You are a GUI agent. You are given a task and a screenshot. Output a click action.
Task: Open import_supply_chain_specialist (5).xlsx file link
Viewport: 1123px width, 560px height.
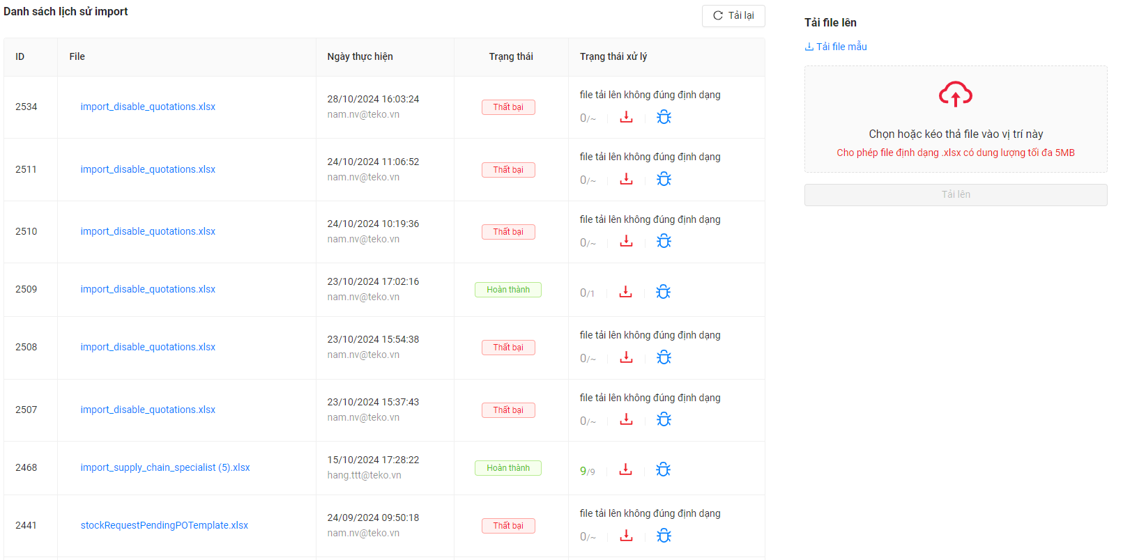165,467
